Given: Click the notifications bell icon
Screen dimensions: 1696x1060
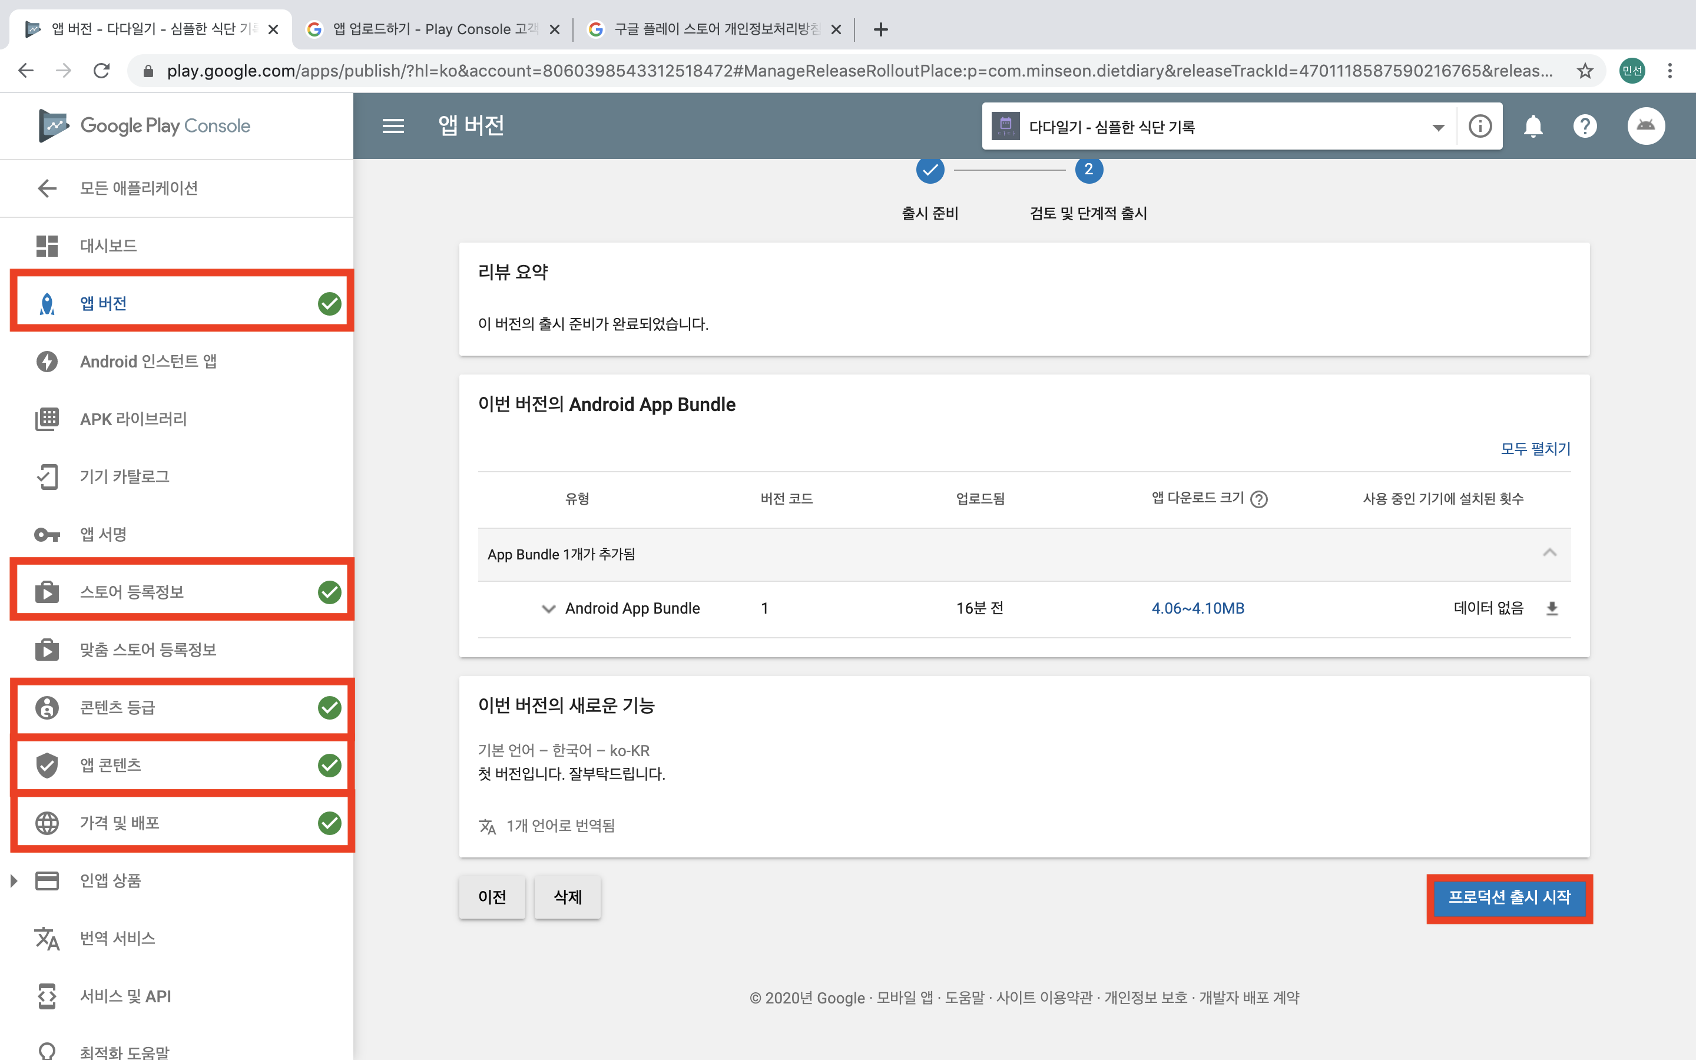Looking at the screenshot, I should pyautogui.click(x=1533, y=126).
